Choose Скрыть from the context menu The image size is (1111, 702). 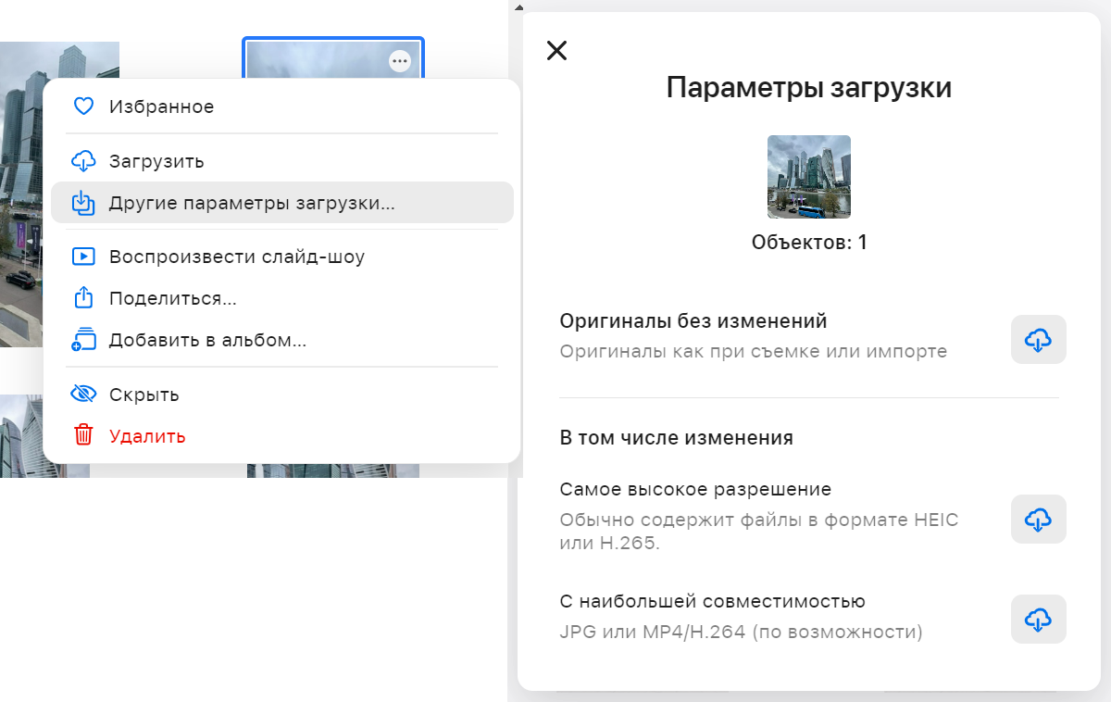tap(281, 395)
